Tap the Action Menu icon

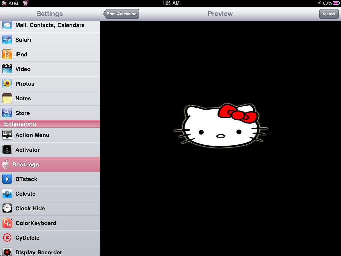point(7,135)
